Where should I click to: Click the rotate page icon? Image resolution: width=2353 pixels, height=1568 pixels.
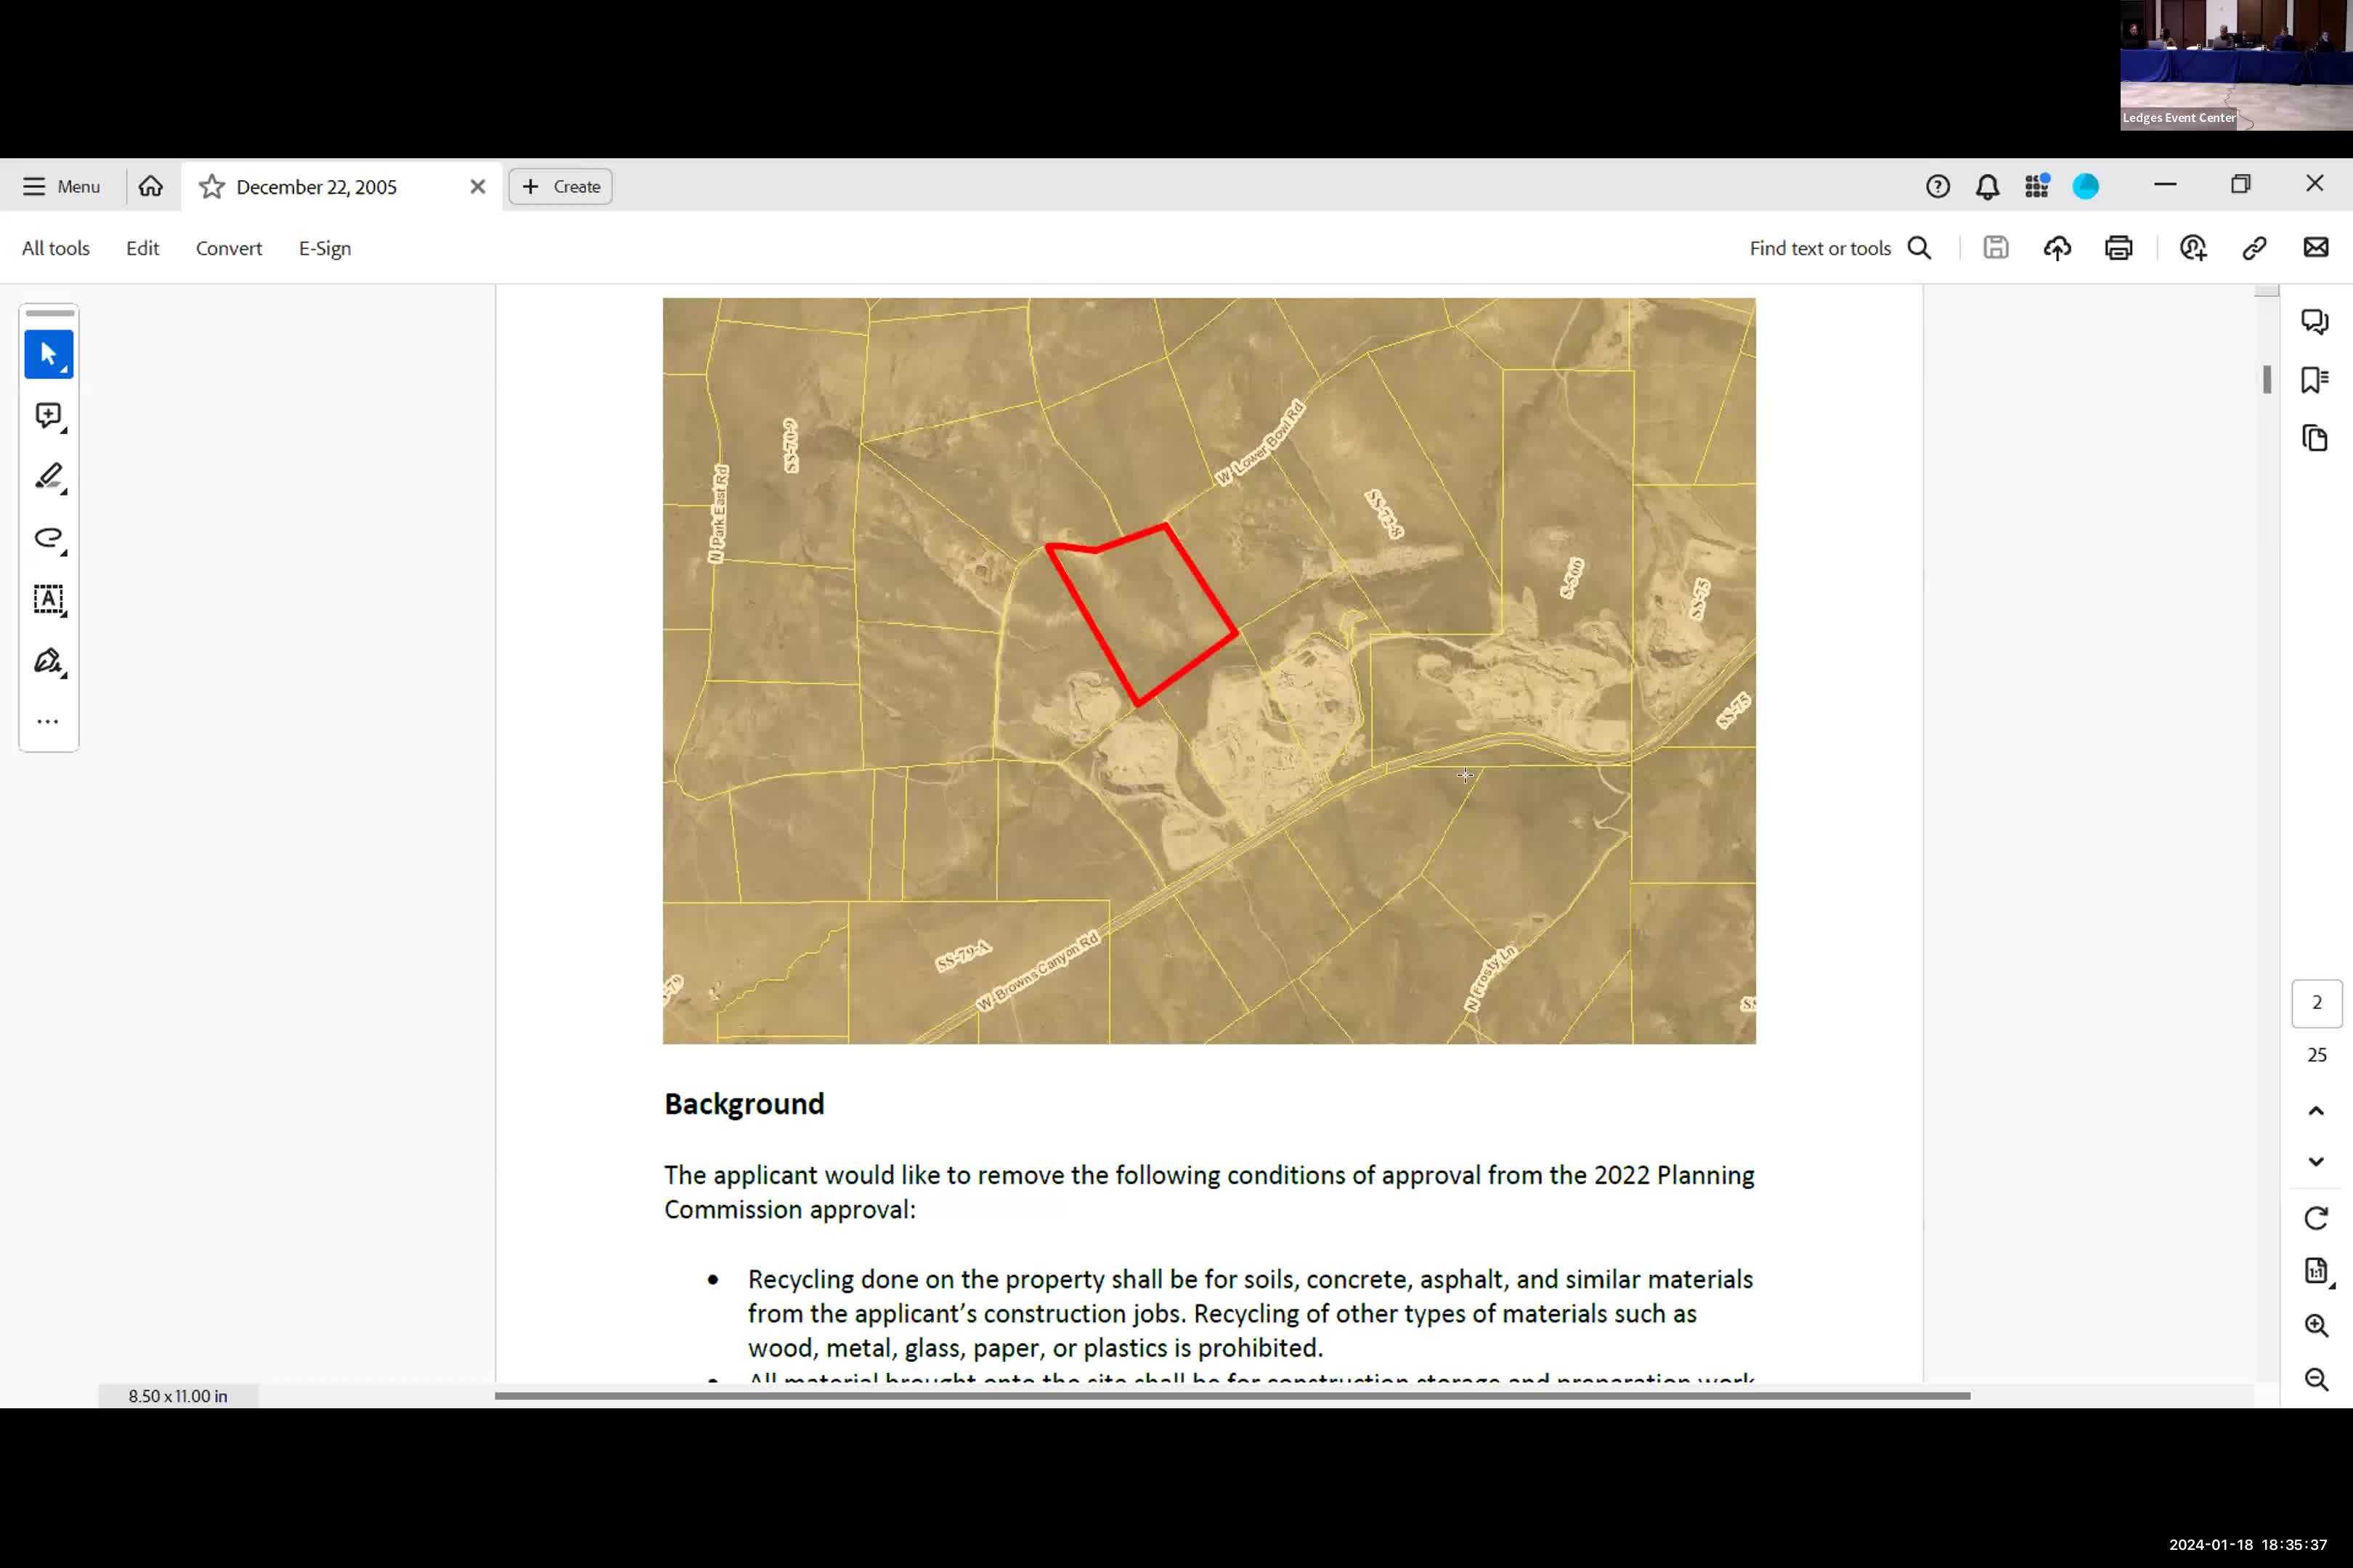pyautogui.click(x=2315, y=1218)
